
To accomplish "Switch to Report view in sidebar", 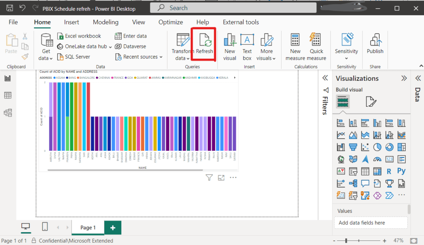I will [x=8, y=78].
